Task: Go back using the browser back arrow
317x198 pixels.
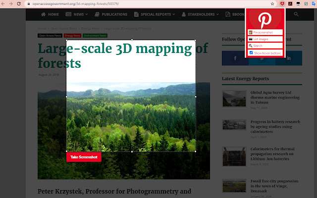Action: click(3, 3)
